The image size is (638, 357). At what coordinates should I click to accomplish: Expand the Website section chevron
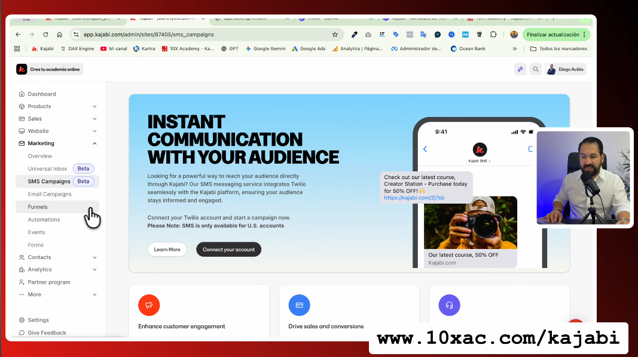pyautogui.click(x=94, y=131)
